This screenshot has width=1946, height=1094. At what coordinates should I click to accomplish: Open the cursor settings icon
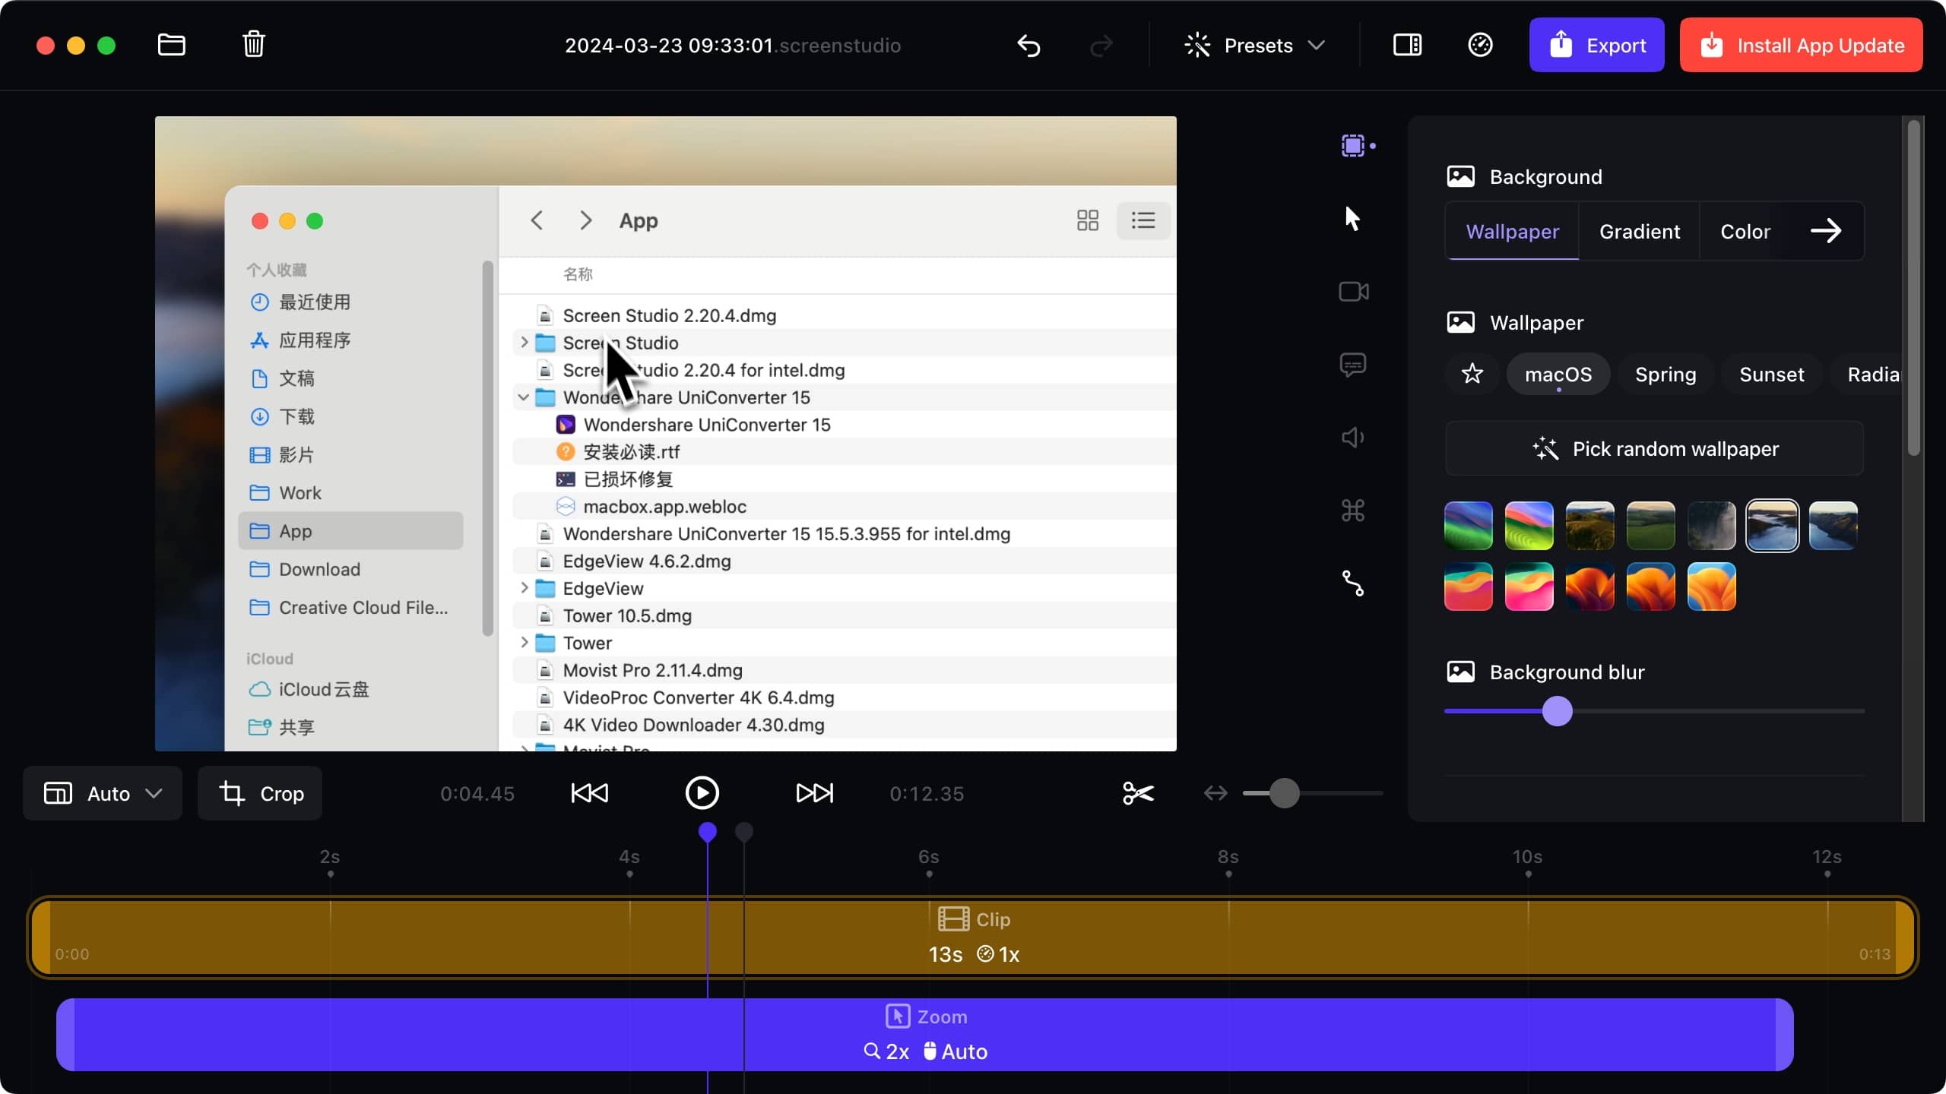click(1352, 218)
